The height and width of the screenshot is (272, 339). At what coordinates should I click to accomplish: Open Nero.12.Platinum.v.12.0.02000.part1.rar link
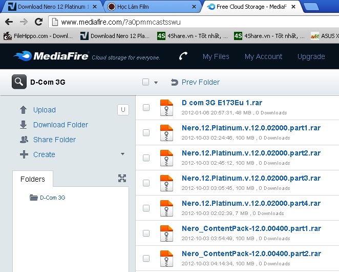251,128
